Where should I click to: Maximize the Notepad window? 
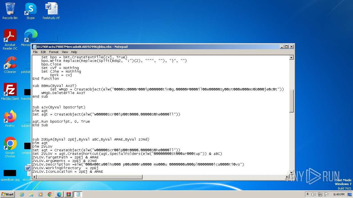click(x=287, y=47)
